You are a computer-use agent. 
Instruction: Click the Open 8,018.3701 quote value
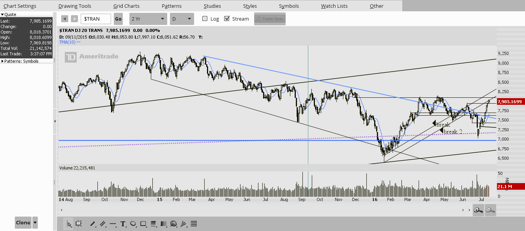[x=40, y=32]
